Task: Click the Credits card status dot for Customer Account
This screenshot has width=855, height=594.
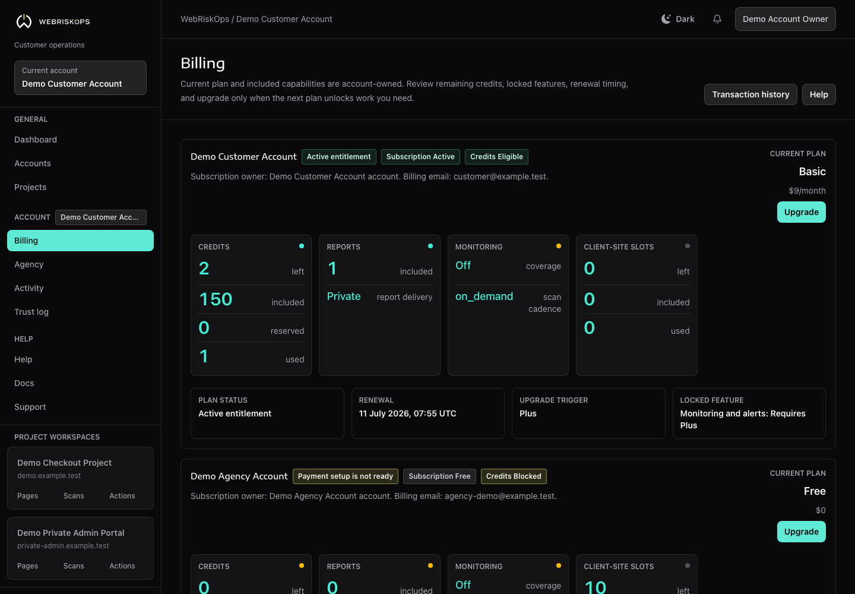Action: 302,246
